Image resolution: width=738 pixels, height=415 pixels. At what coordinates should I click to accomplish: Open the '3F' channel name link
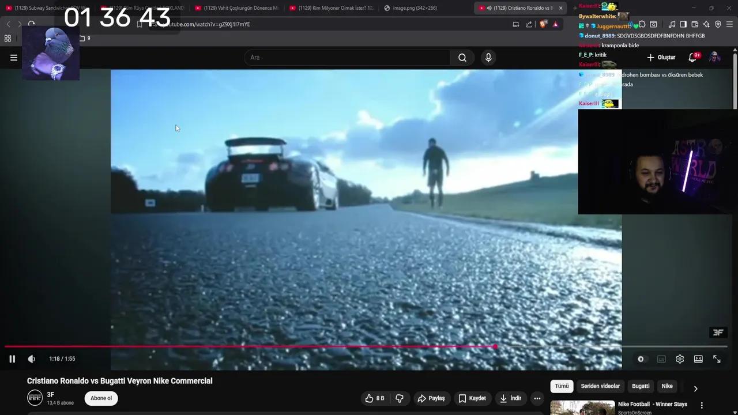tap(51, 395)
